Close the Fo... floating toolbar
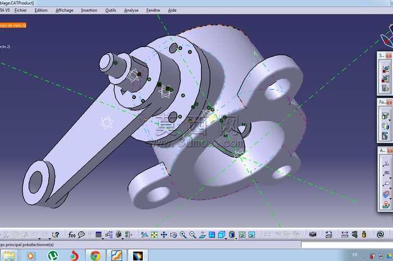Screen dimensions: 393x261 pos(389,102)
